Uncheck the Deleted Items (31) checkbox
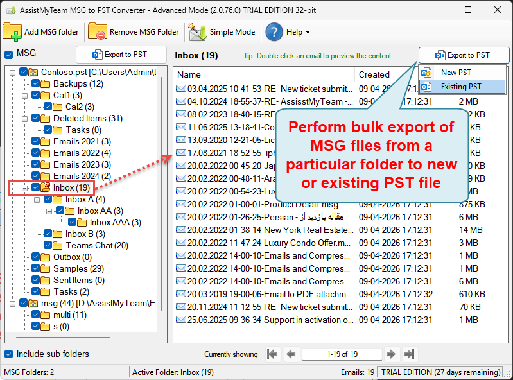The width and height of the screenshot is (513, 380). 35,118
